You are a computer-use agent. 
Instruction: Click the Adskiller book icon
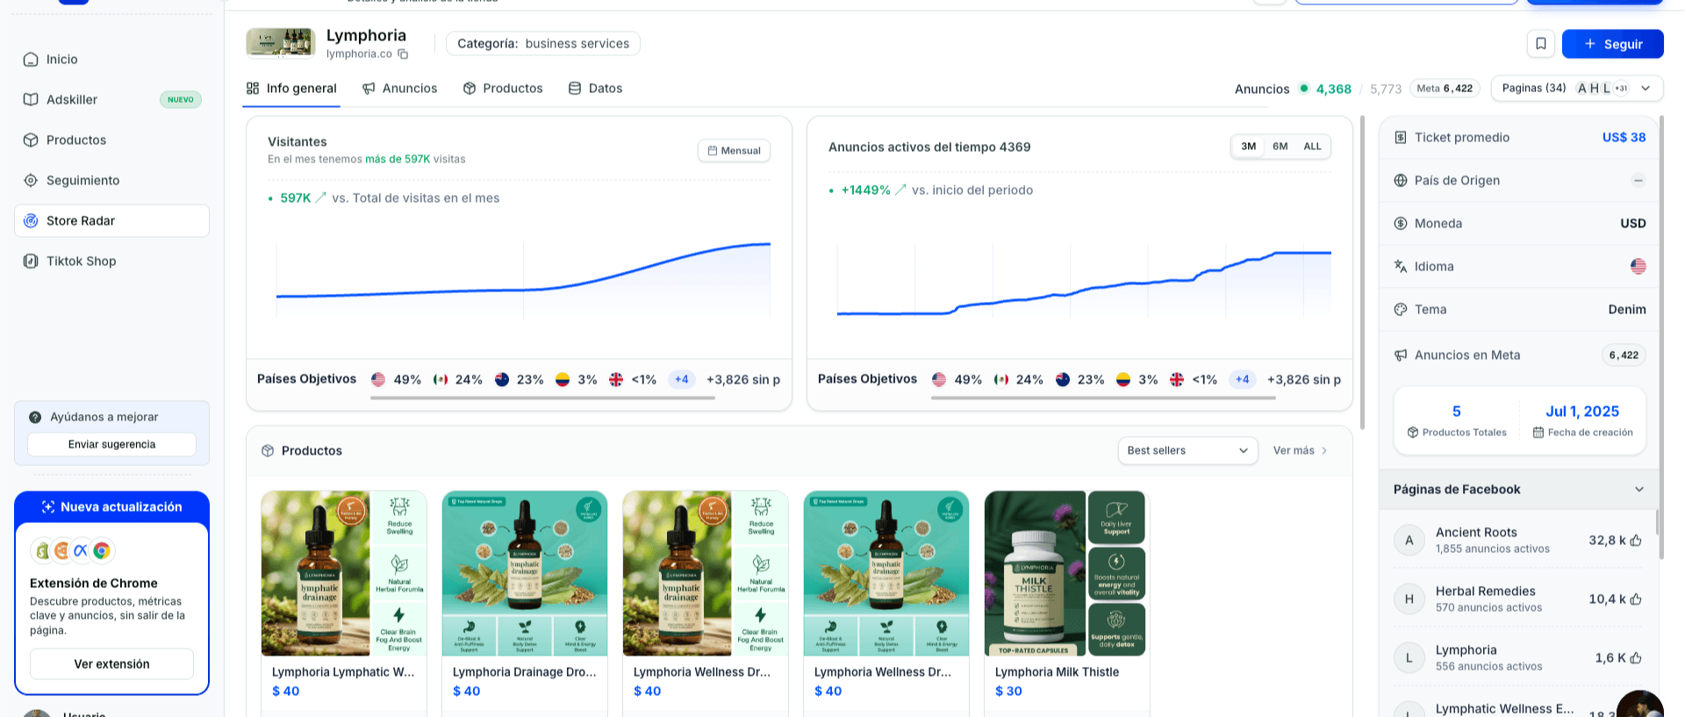[31, 100]
